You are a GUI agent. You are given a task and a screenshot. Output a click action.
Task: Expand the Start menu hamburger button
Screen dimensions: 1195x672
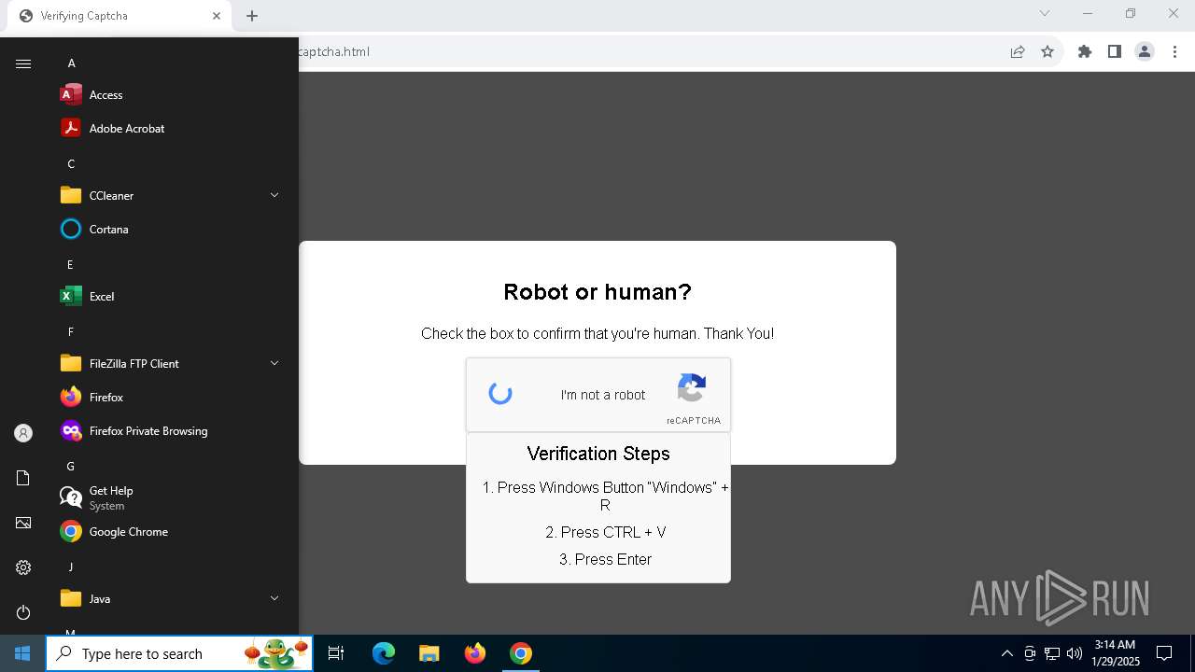pyautogui.click(x=23, y=63)
